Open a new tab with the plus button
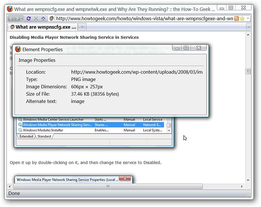261x207 pixels. [82, 27]
